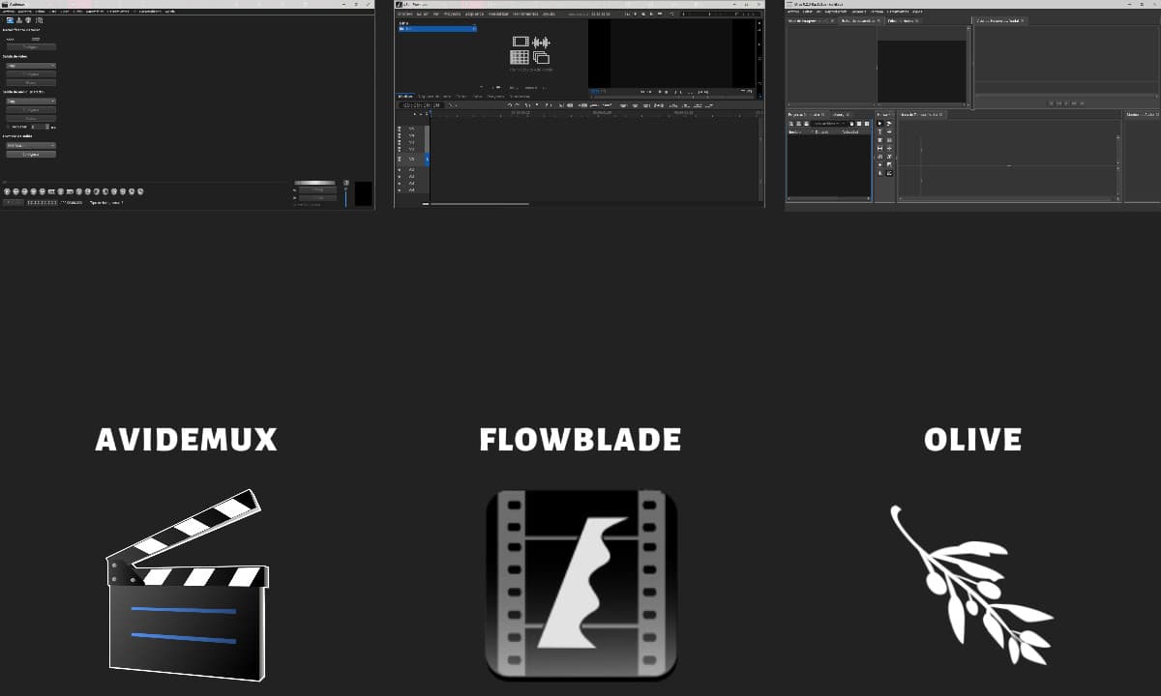
Task: Click the last view icon in Olive project toolbar
Action: point(867,124)
